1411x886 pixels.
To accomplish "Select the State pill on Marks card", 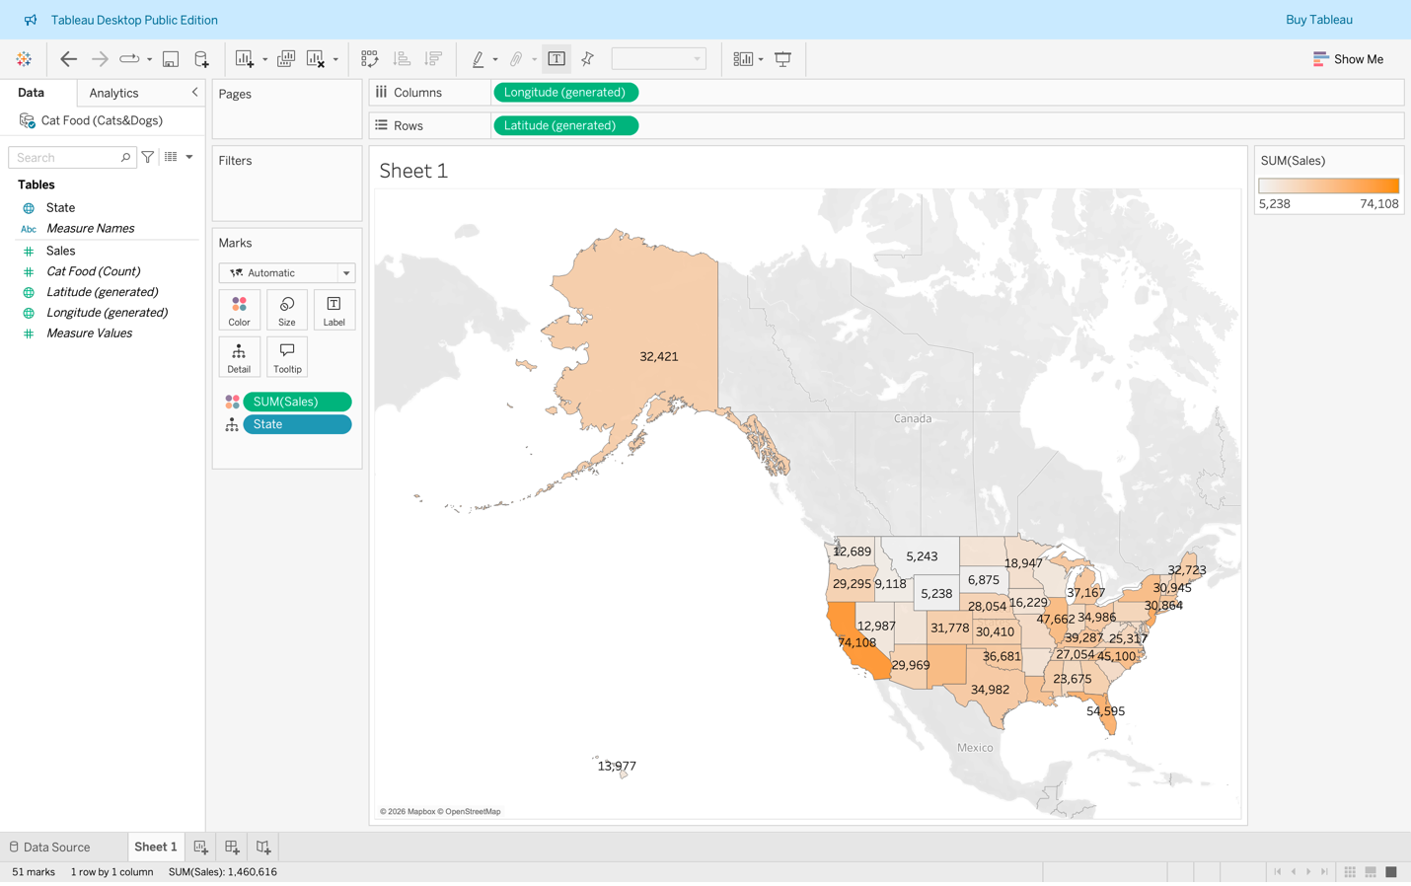I will point(297,424).
